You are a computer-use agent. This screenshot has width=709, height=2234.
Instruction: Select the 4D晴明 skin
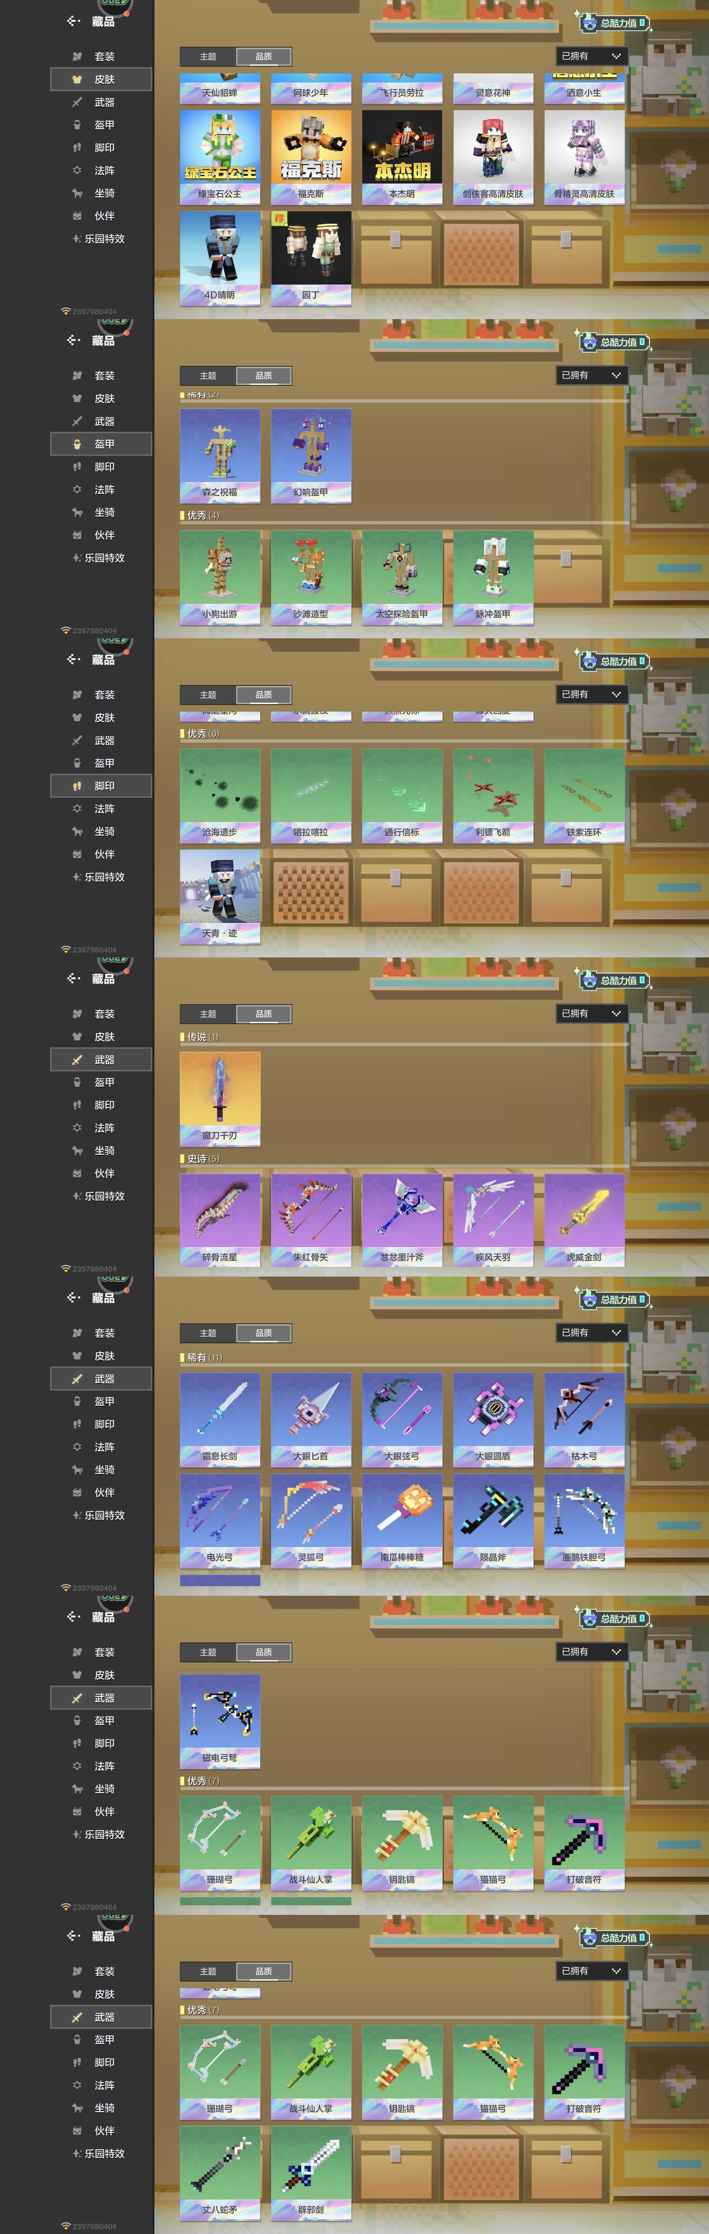tap(220, 258)
